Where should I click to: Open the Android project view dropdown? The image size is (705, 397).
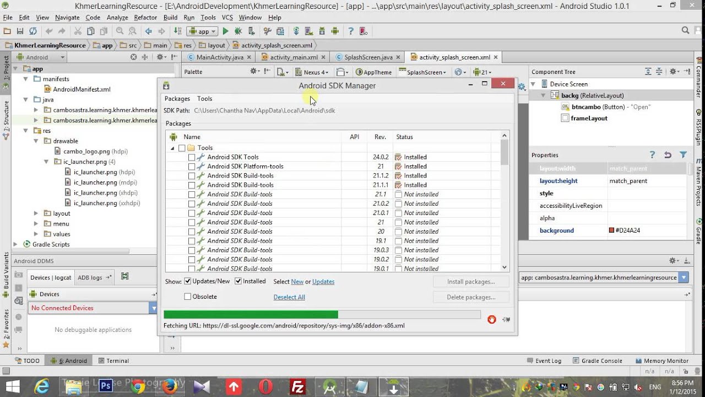(40, 57)
